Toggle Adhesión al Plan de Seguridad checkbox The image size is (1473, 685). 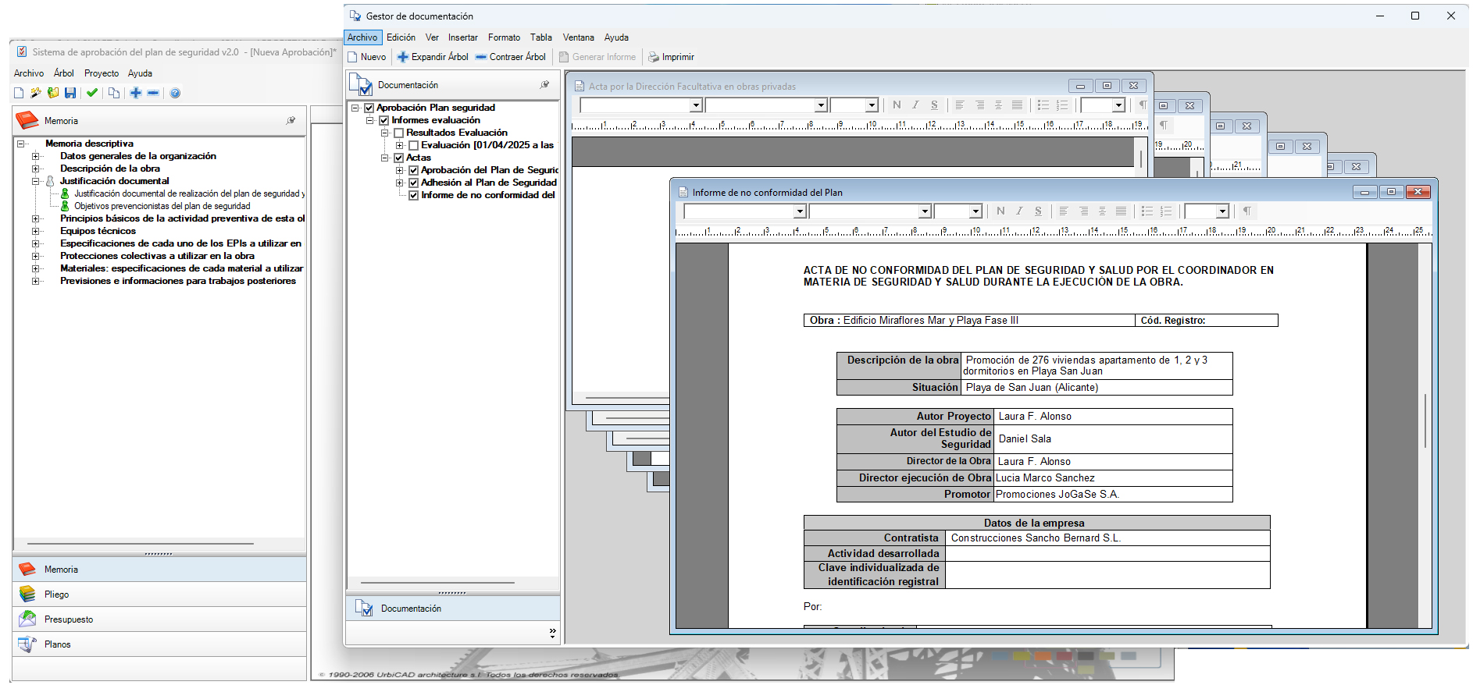tap(413, 183)
